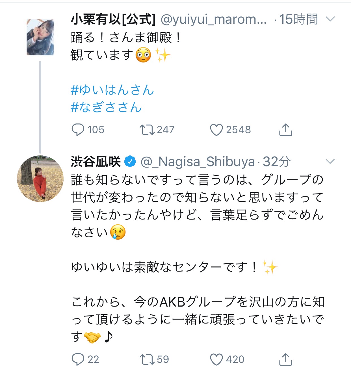This screenshot has width=351, height=371.
Task: Like the tweet with 420 likes
Action: click(216, 359)
